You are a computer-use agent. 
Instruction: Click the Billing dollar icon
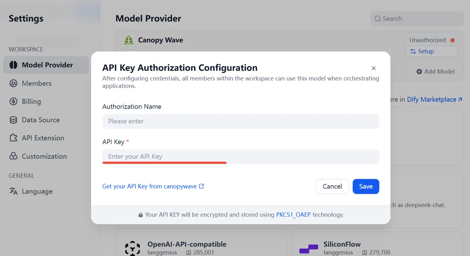13,102
